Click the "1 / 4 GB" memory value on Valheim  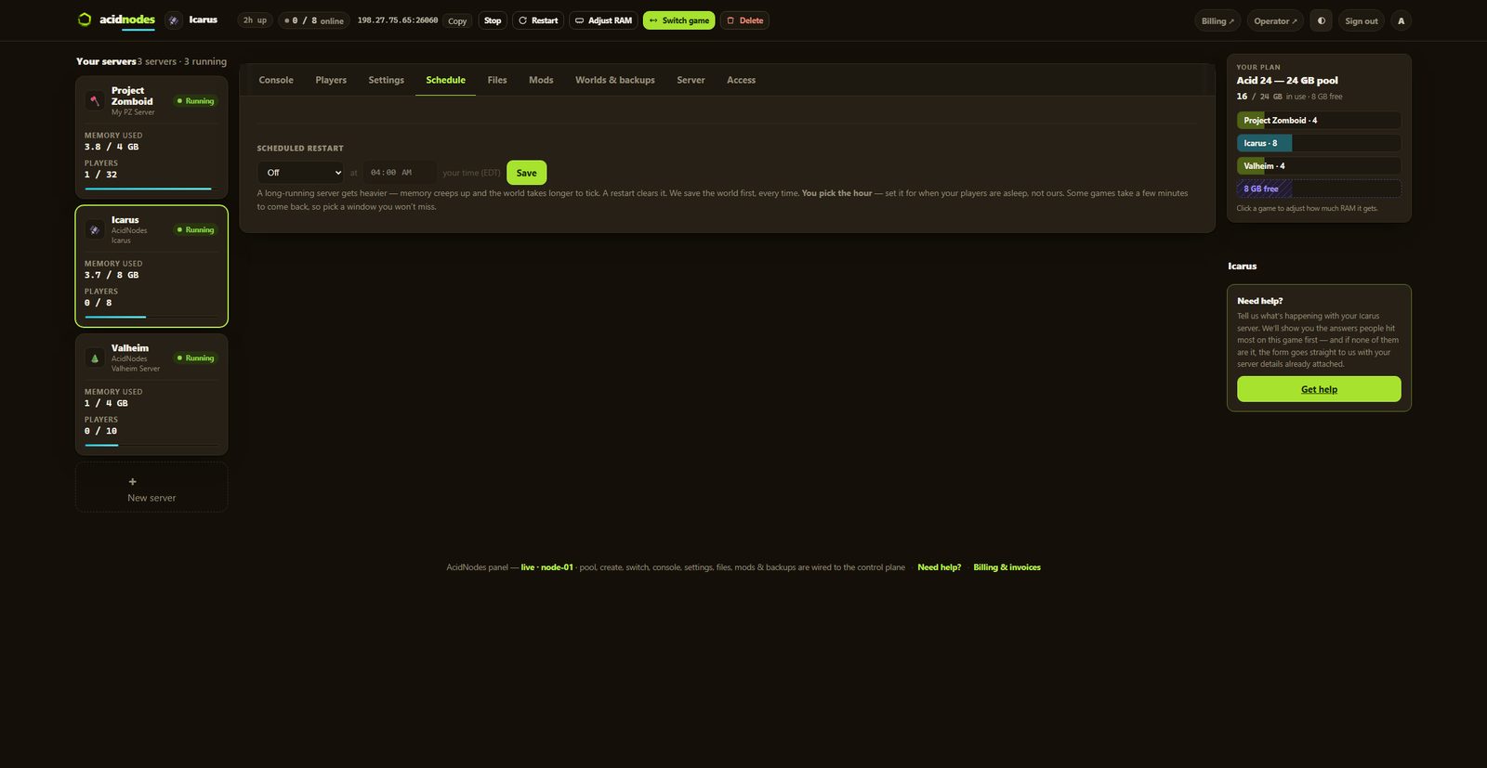pos(106,403)
